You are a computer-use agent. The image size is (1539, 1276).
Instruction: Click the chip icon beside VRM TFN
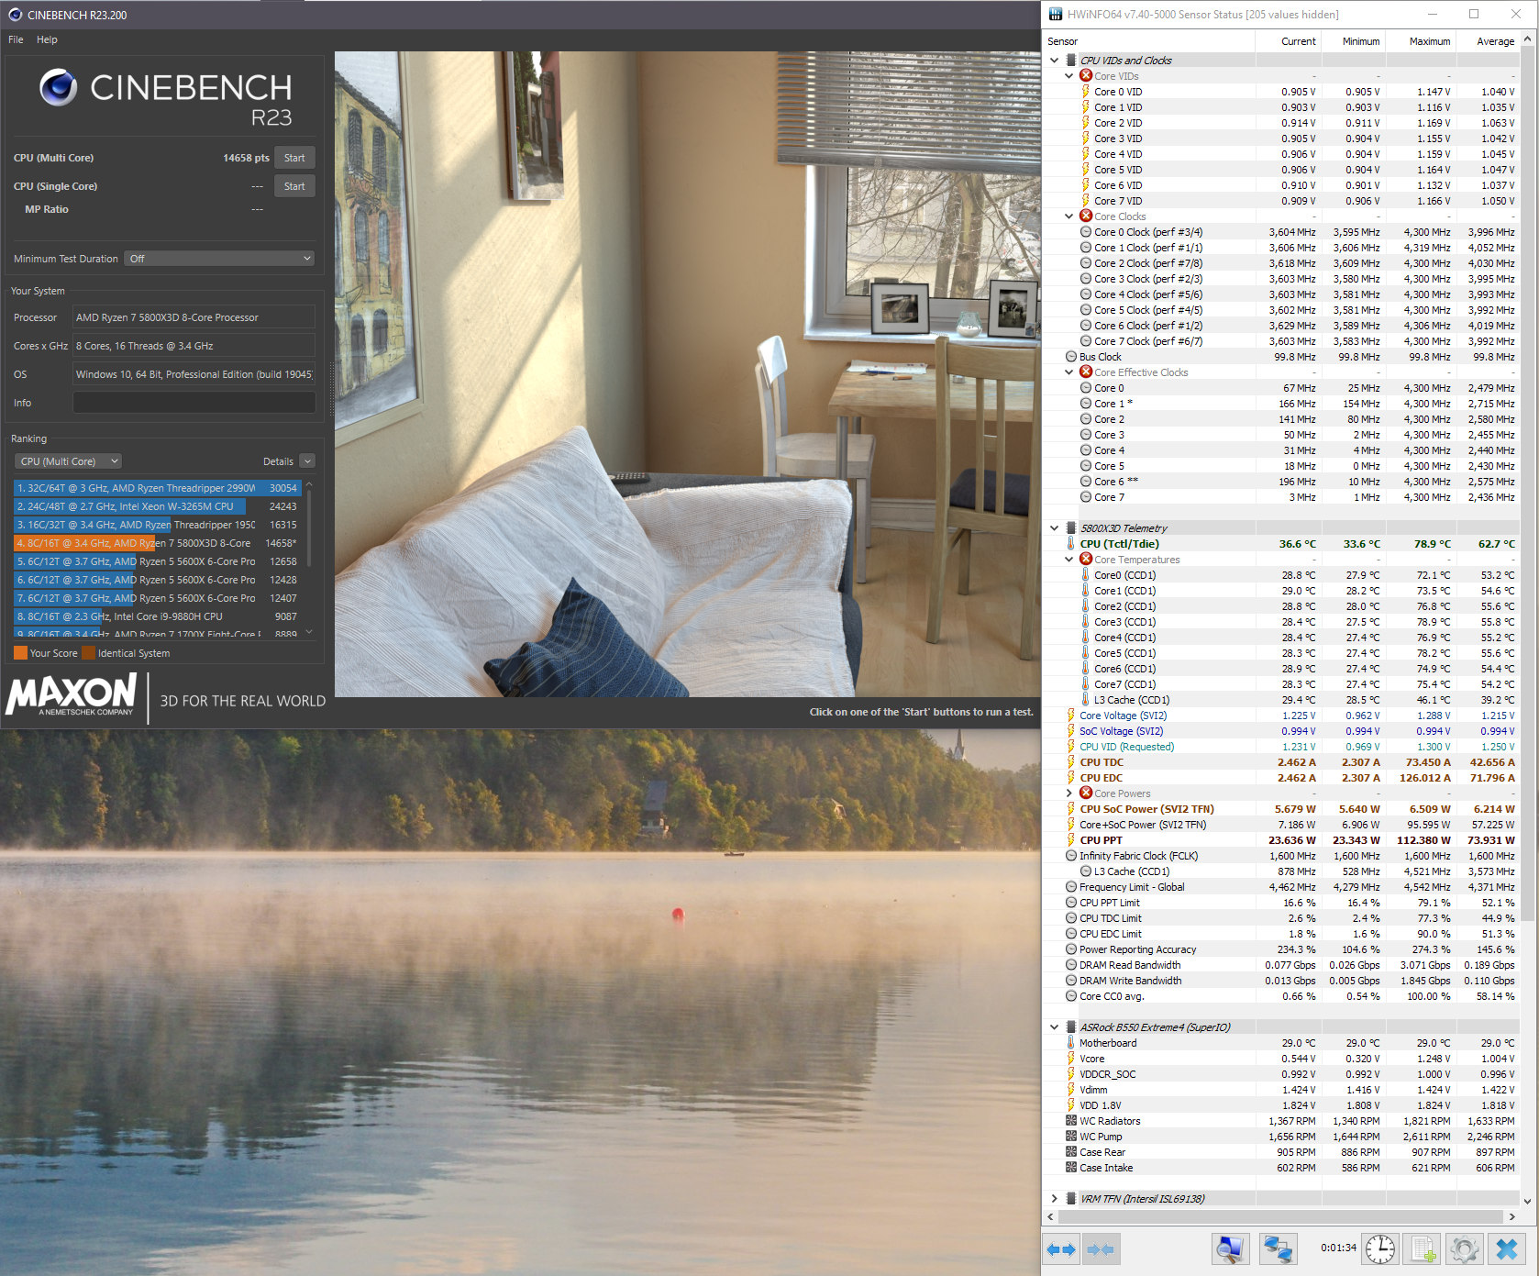tap(1071, 1198)
